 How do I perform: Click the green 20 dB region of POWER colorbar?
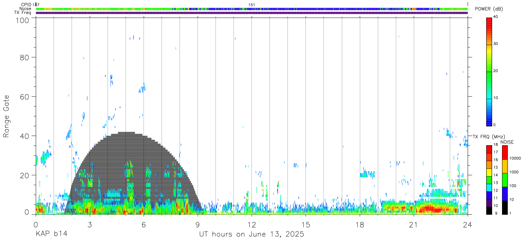pos(489,72)
